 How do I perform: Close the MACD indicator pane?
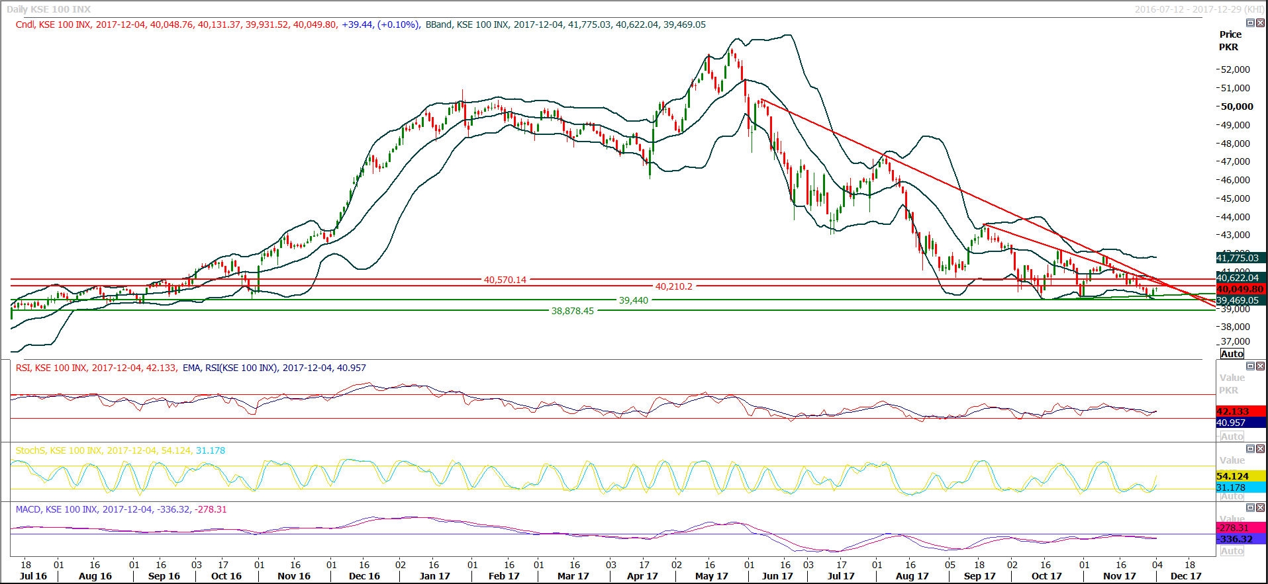[x=1260, y=508]
